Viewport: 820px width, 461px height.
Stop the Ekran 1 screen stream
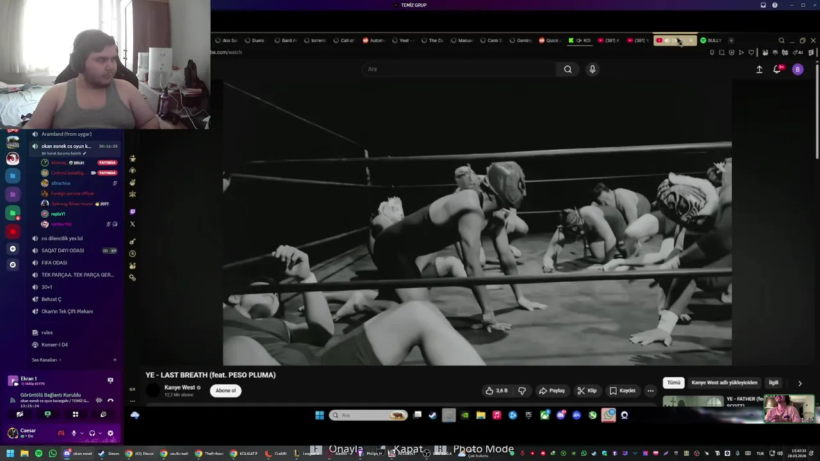pyautogui.click(x=110, y=380)
